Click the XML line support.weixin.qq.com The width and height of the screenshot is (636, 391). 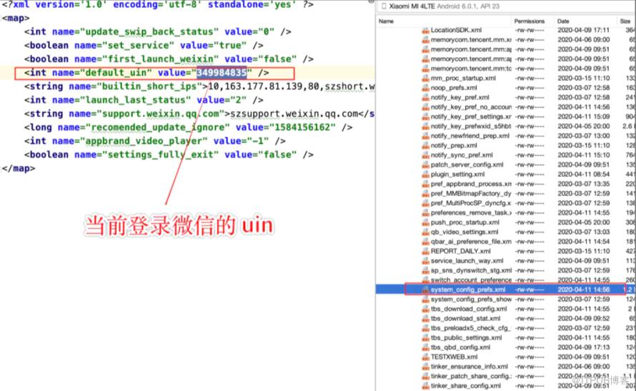199,114
